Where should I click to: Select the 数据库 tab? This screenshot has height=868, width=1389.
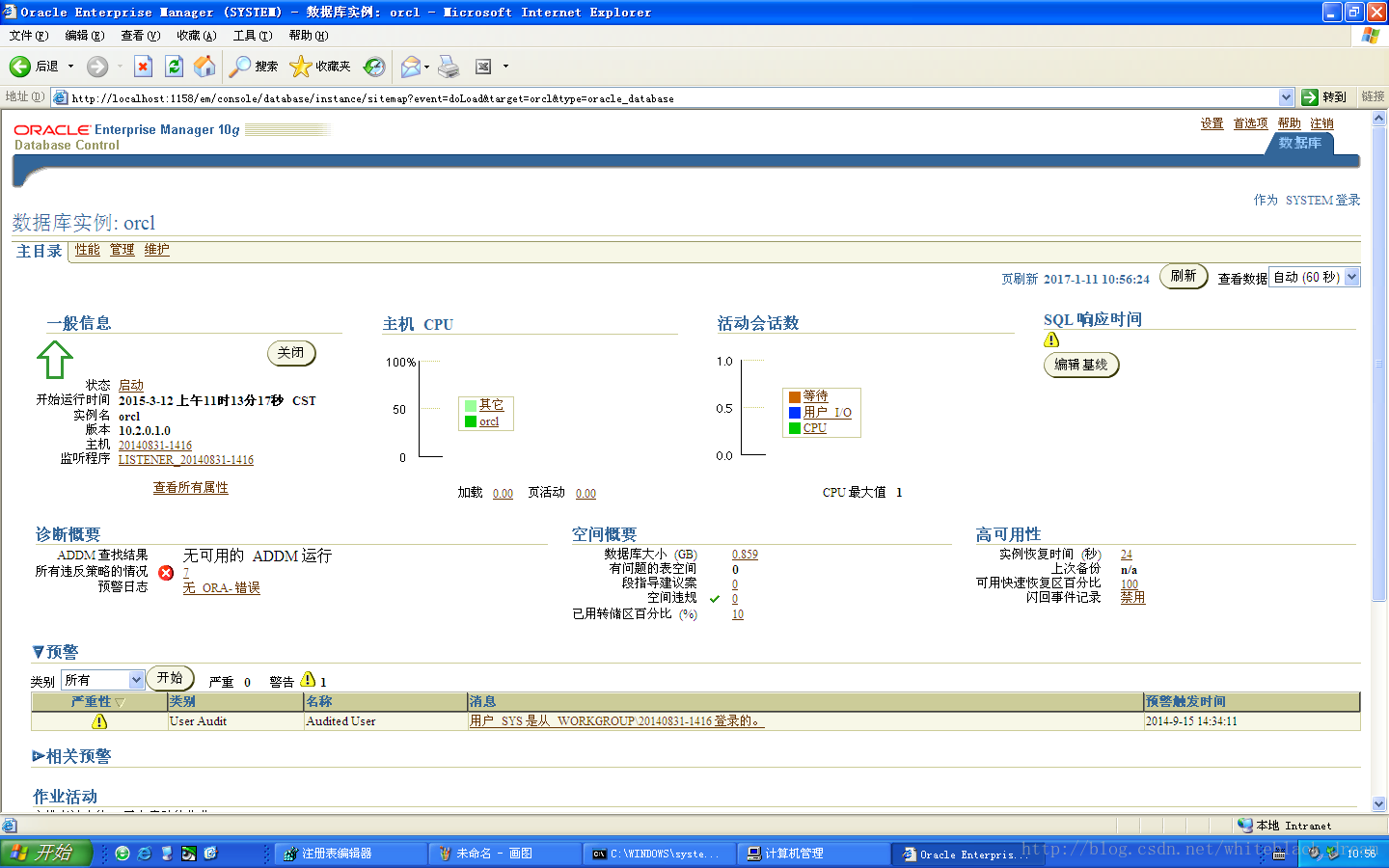(1299, 143)
